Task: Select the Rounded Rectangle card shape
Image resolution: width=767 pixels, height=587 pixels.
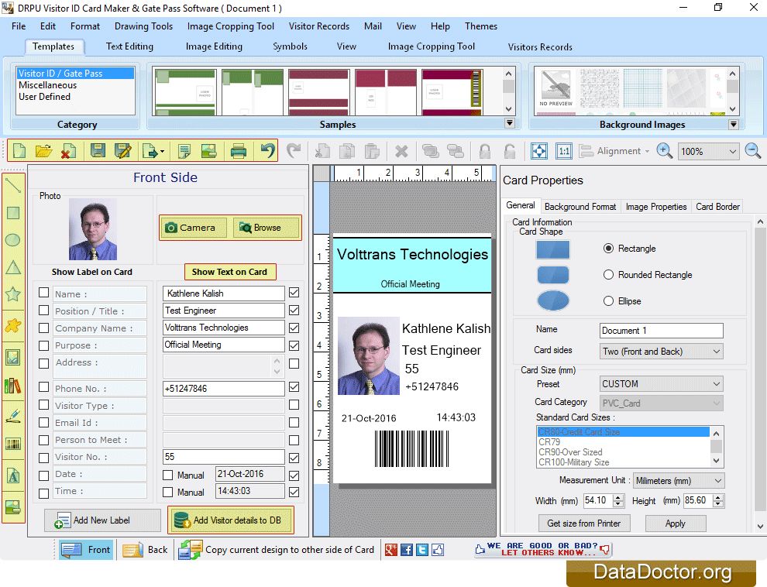Action: pyautogui.click(x=608, y=275)
